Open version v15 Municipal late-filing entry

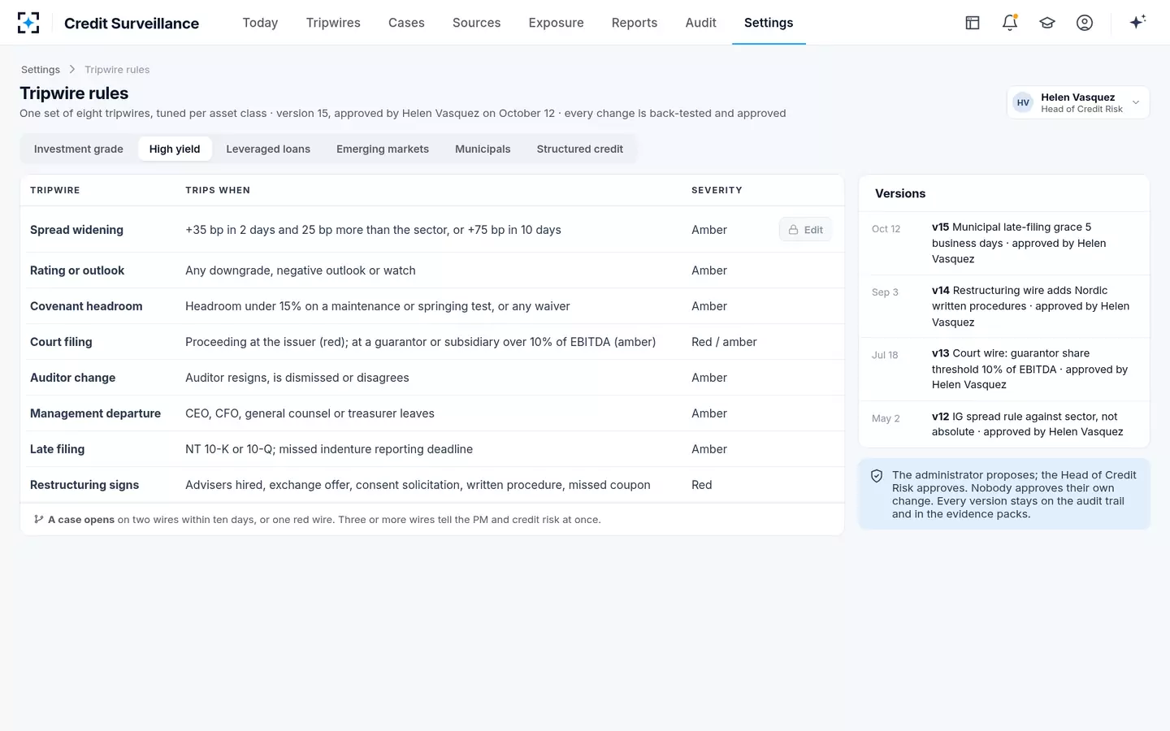click(1004, 244)
